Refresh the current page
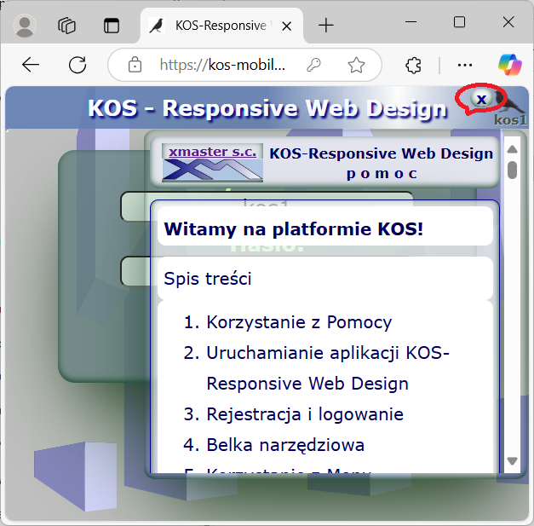The image size is (534, 526). 78,66
